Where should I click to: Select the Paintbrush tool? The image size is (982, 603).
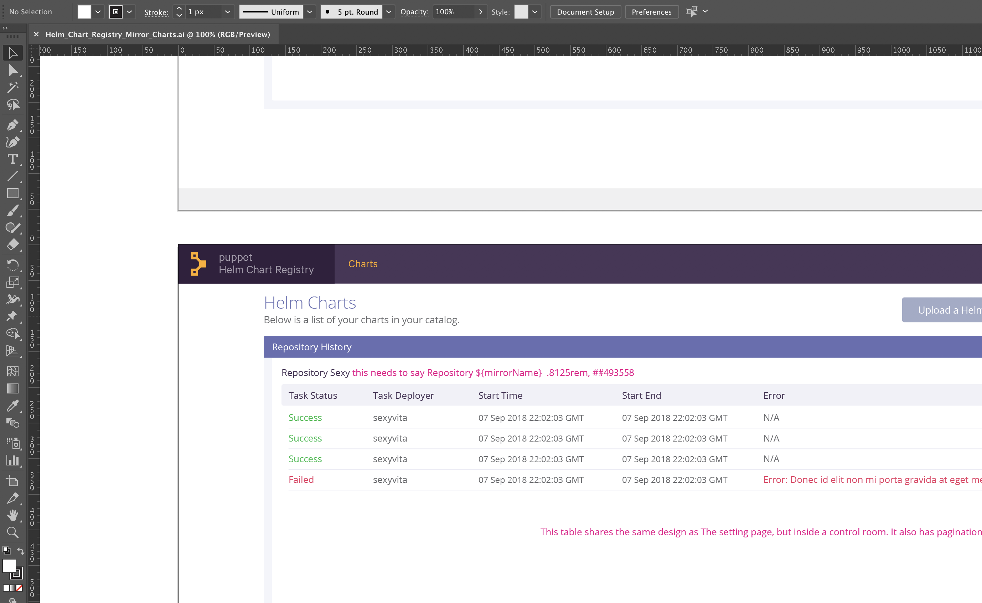click(13, 211)
